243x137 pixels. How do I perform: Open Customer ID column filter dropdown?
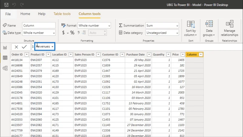[x=122, y=54]
